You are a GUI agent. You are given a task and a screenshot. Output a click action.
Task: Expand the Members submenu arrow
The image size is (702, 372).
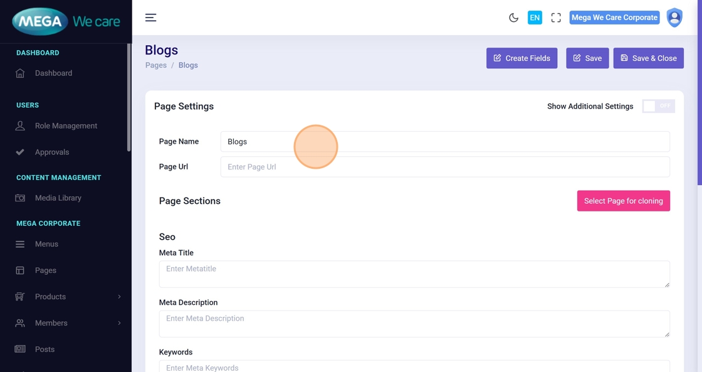coord(119,323)
